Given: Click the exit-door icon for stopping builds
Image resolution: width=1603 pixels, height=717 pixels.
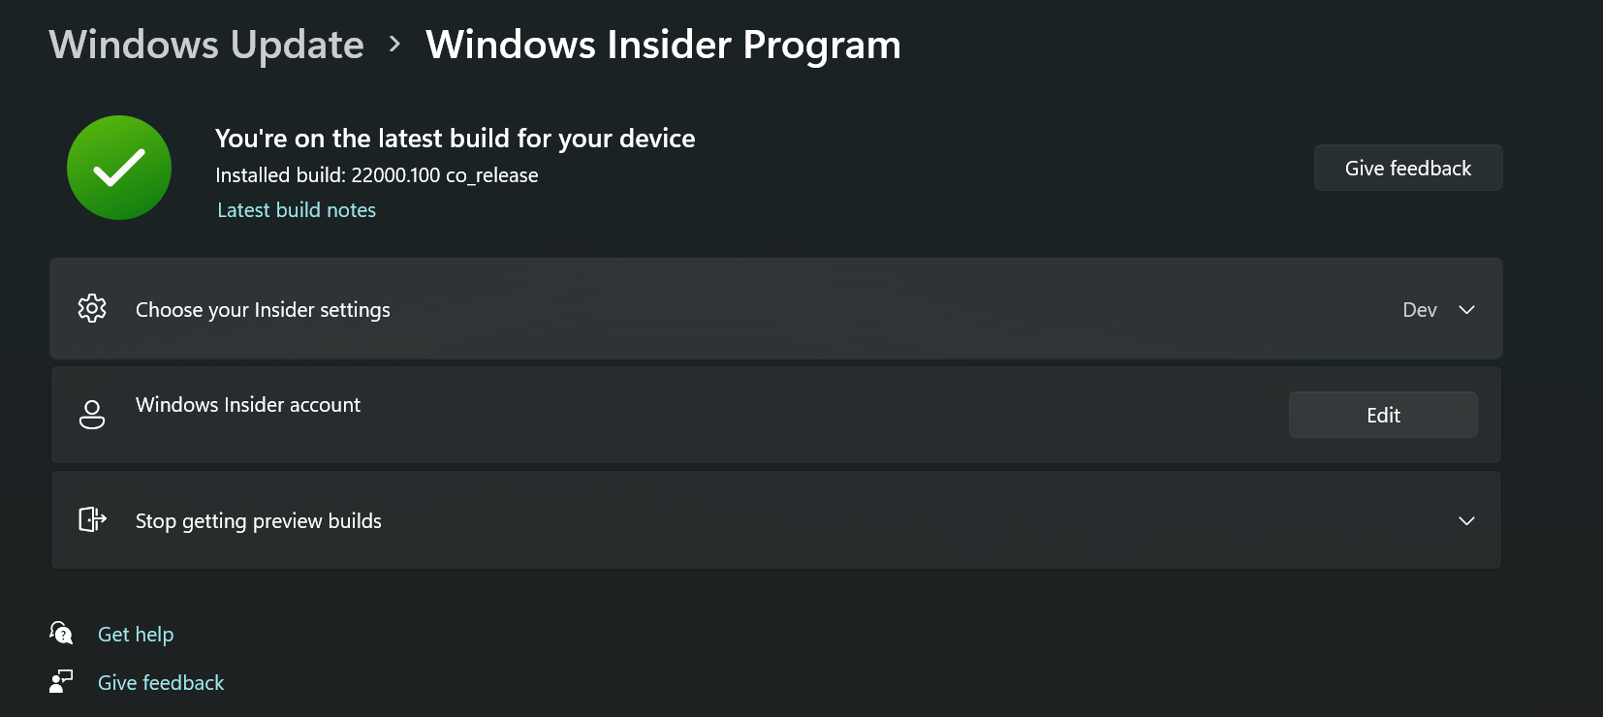Looking at the screenshot, I should tap(92, 519).
